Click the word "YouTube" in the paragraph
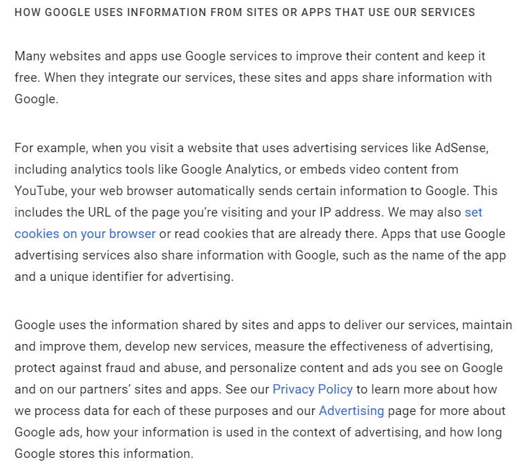Viewport: 528px width, 470px height. (x=39, y=190)
